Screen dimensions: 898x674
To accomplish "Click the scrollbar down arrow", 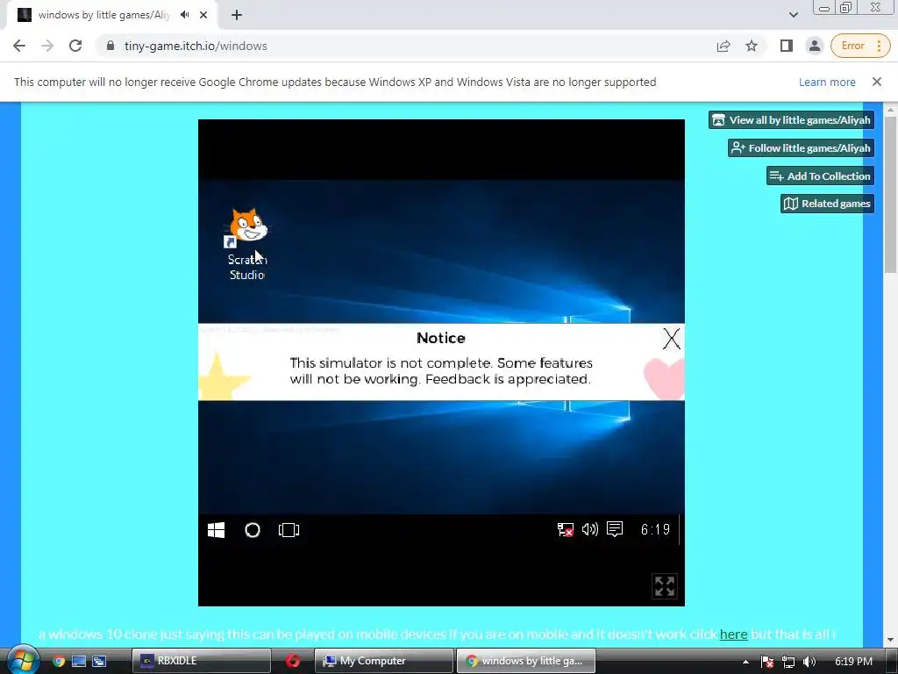I will point(891,639).
